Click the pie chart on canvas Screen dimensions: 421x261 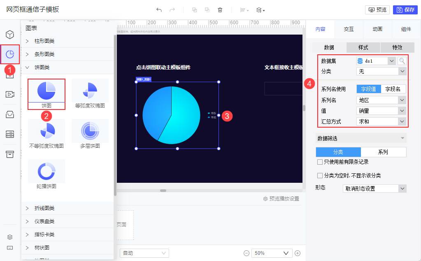pos(171,115)
